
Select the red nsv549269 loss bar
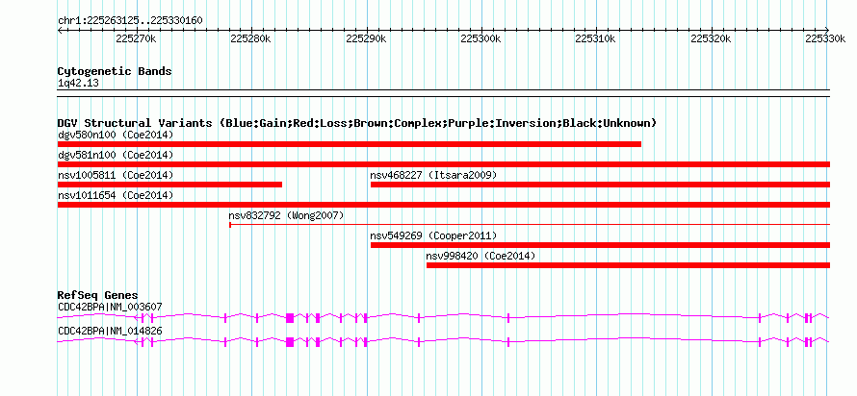(600, 245)
